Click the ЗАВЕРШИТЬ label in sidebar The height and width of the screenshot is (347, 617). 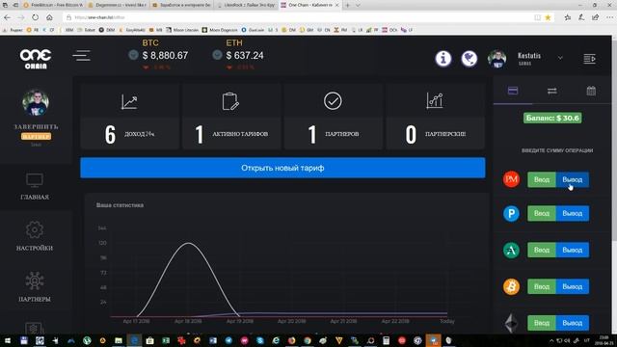tap(36, 126)
